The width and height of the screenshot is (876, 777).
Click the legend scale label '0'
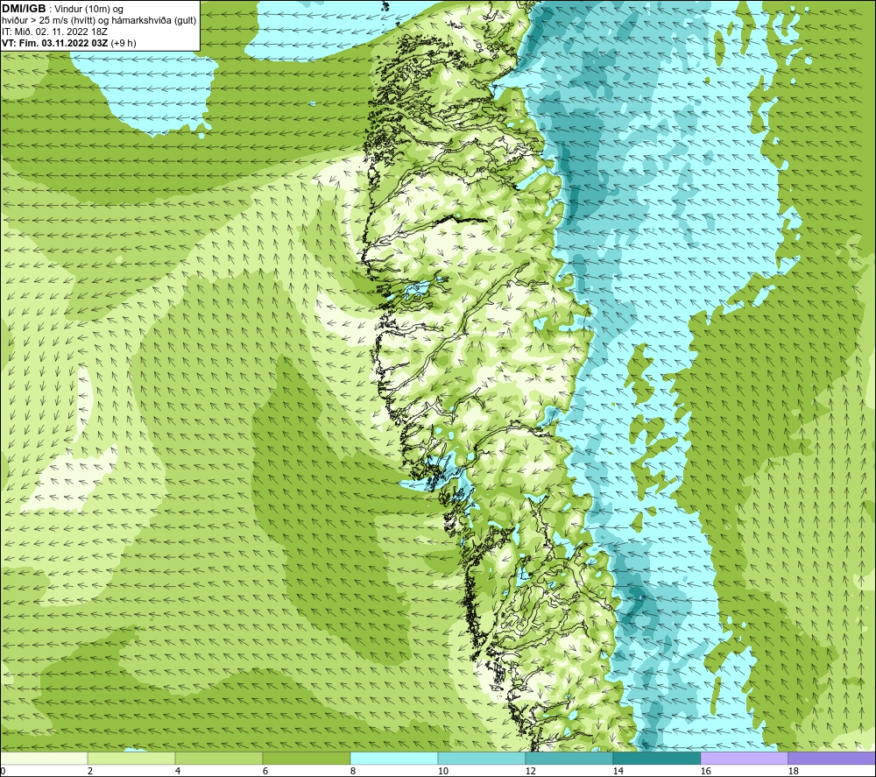(x=3, y=772)
